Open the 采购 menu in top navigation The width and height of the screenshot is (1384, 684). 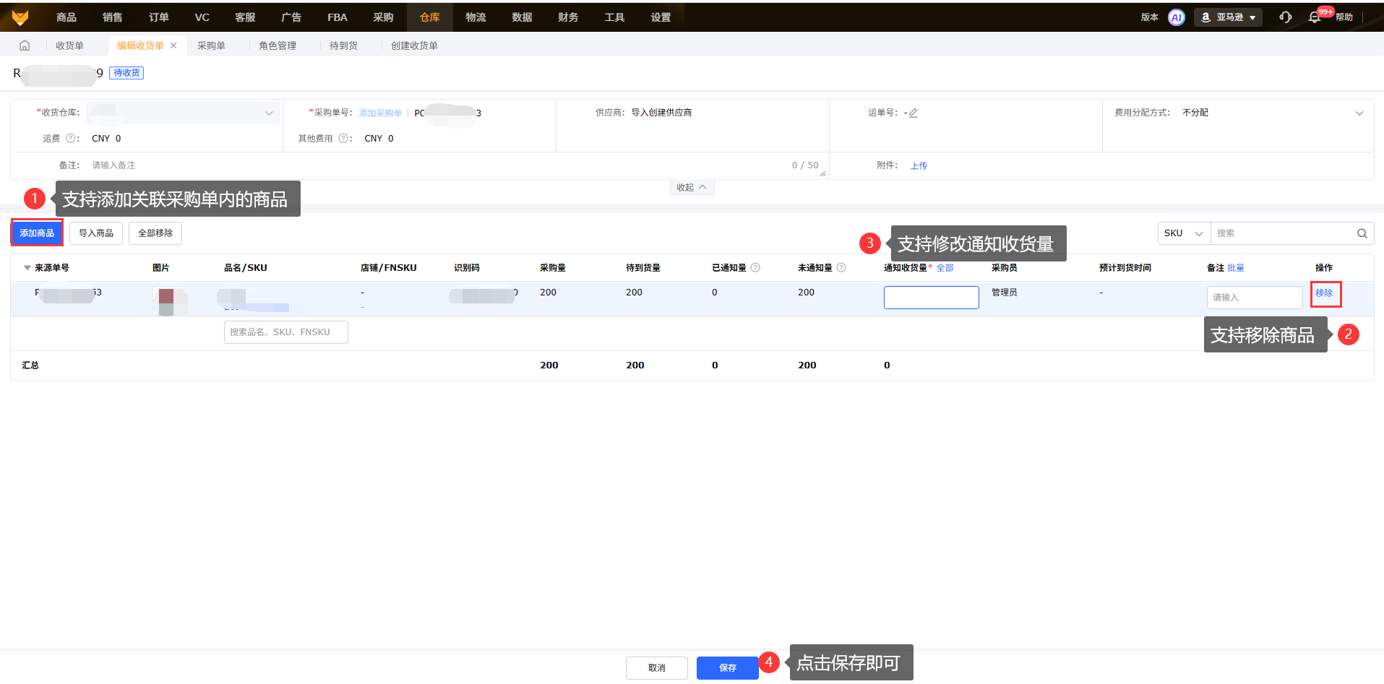point(383,17)
